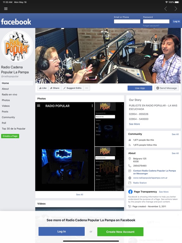Click the page name Radio Cadena Popular
The width and height of the screenshot is (182, 243).
pyautogui.click(x=15, y=70)
